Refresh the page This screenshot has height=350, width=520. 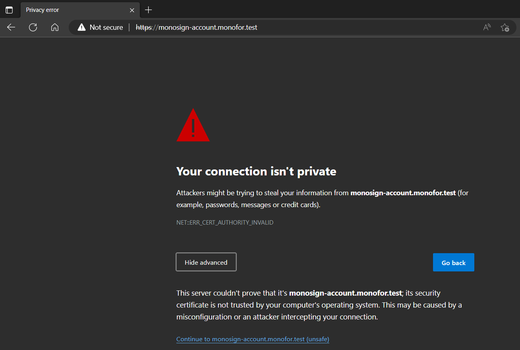pyautogui.click(x=33, y=27)
